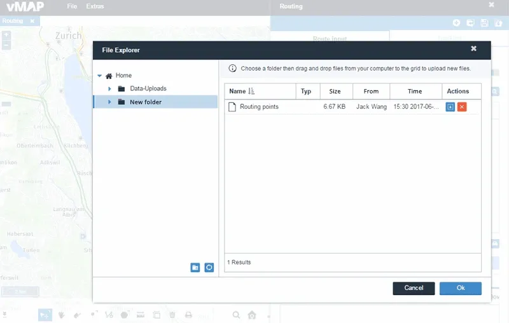The height and width of the screenshot is (323, 509).
Task: Zoom out on the map
Action: point(6,45)
